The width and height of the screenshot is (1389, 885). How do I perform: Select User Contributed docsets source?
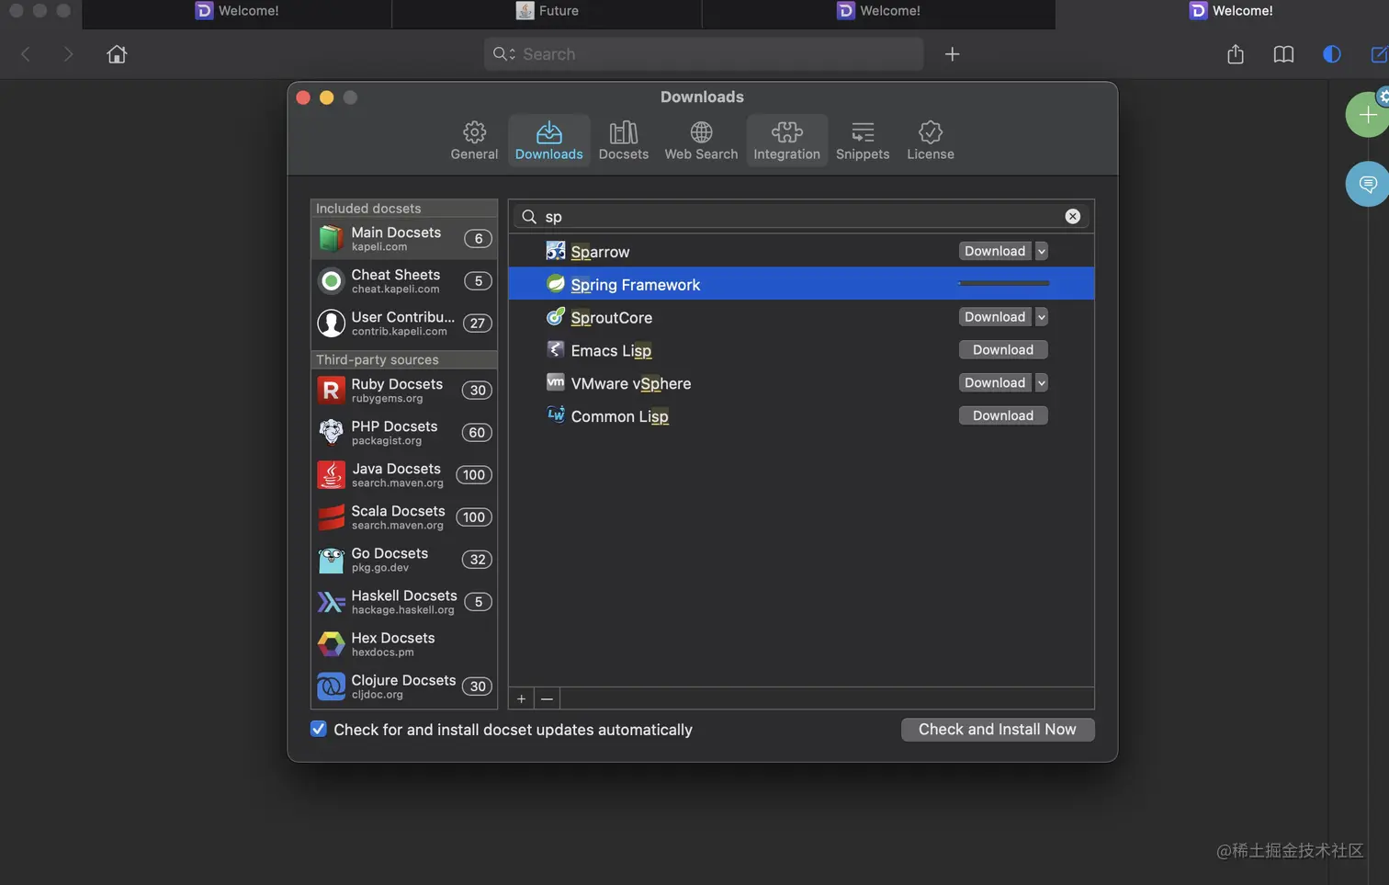pos(404,323)
